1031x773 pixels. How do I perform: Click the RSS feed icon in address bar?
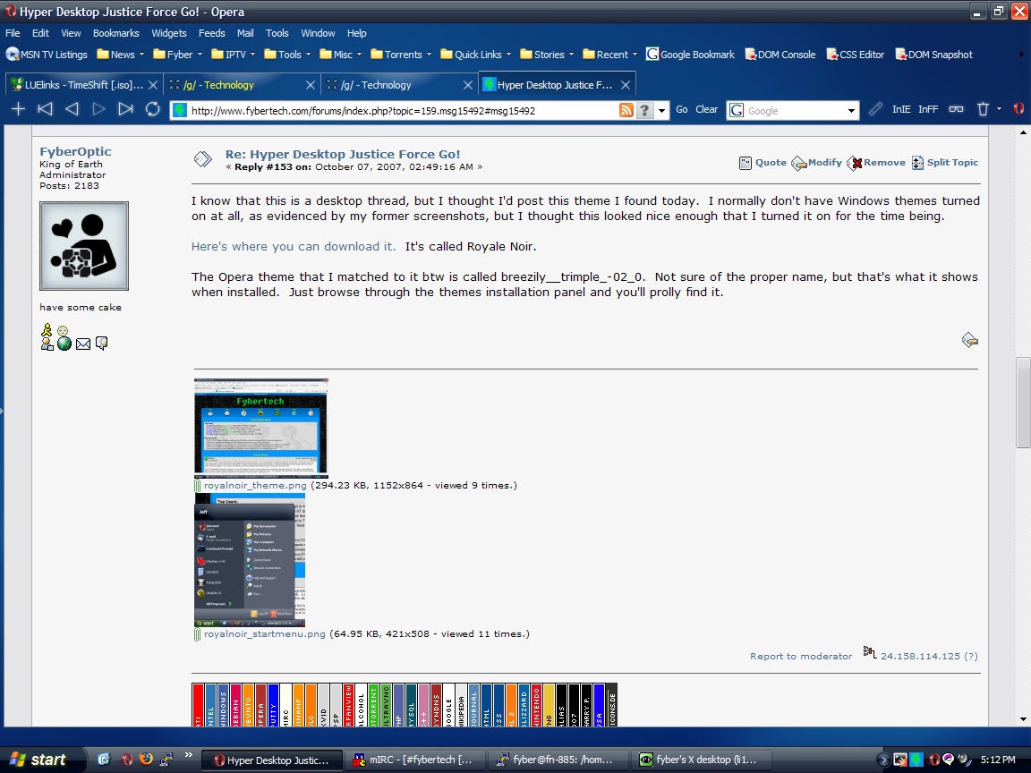point(626,110)
